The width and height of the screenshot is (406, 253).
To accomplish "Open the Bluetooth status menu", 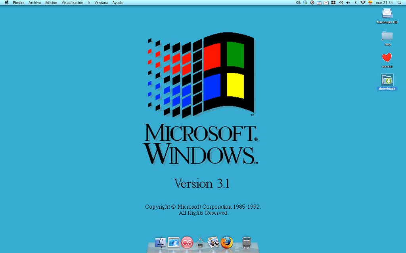I will [x=356, y=3].
